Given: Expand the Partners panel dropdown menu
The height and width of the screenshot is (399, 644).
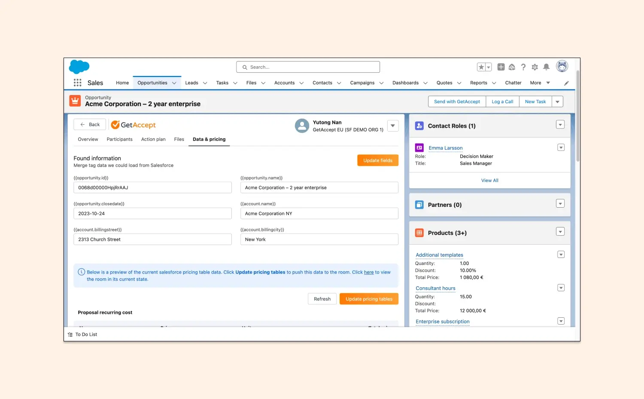Looking at the screenshot, I should (560, 203).
